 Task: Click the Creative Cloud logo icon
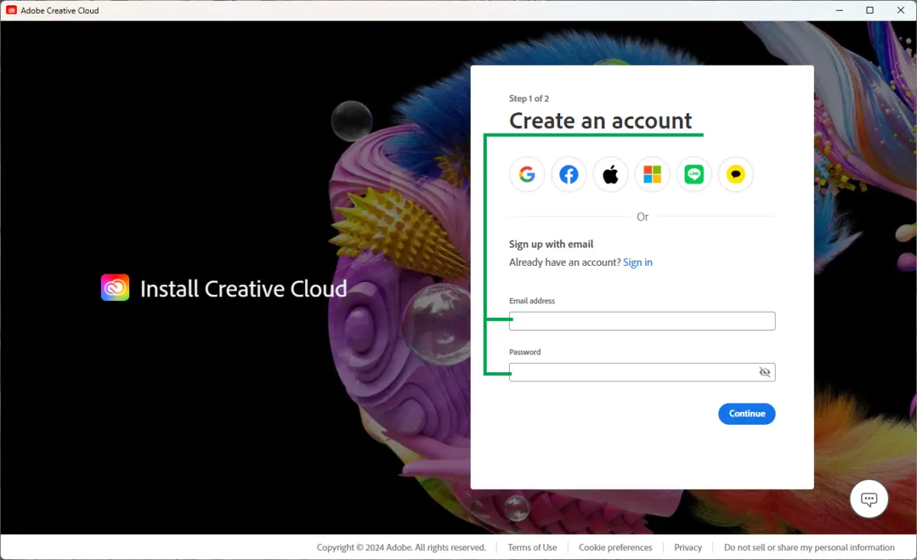[x=115, y=288]
